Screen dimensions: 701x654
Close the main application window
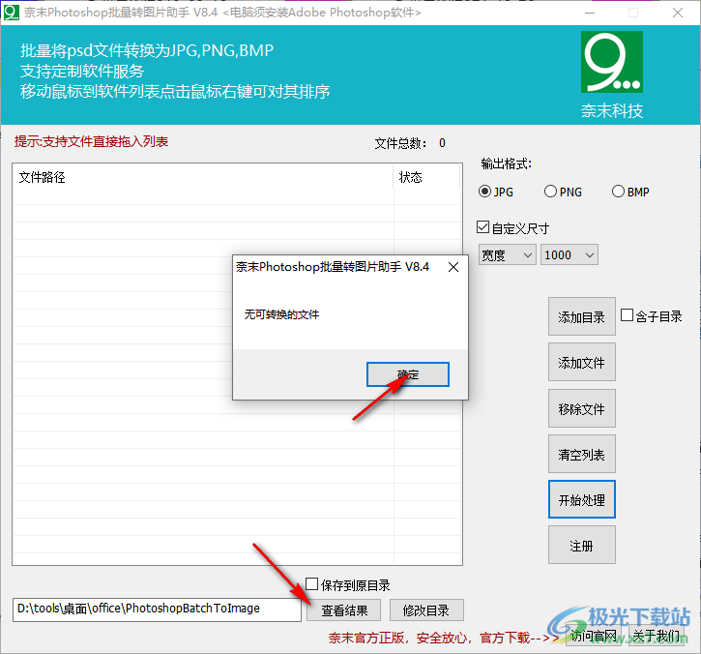(677, 13)
